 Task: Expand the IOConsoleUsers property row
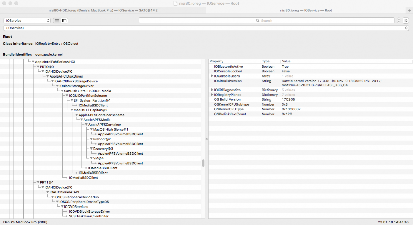212,76
